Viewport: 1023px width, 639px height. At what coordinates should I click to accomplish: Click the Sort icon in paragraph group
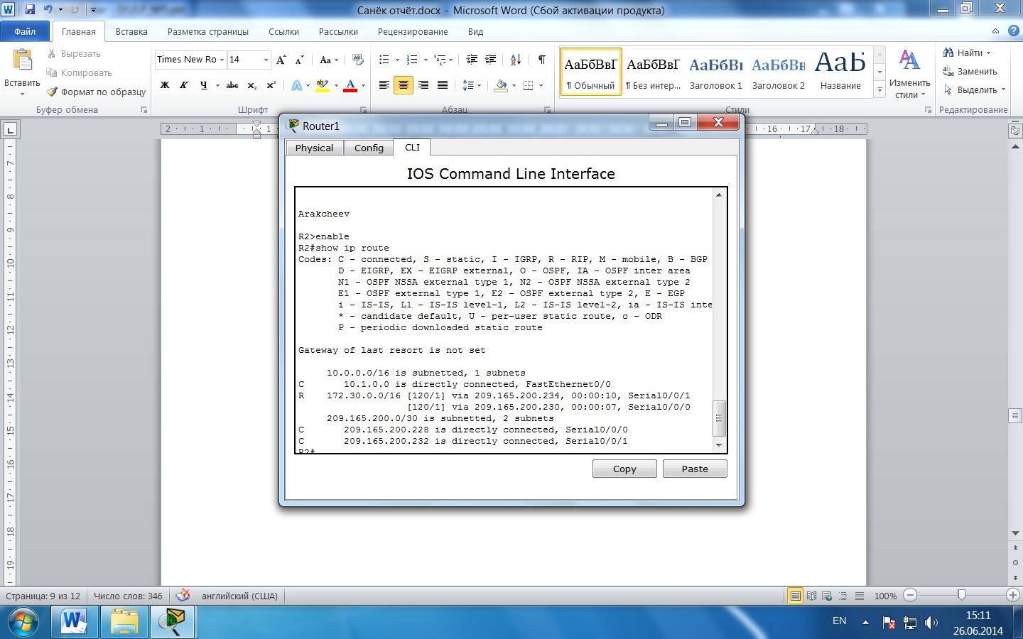pos(516,60)
